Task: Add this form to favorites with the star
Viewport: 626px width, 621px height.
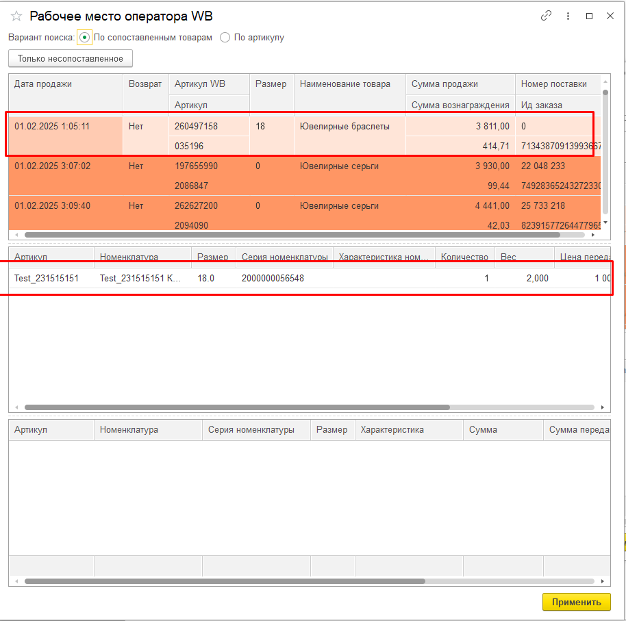Action: [16, 16]
